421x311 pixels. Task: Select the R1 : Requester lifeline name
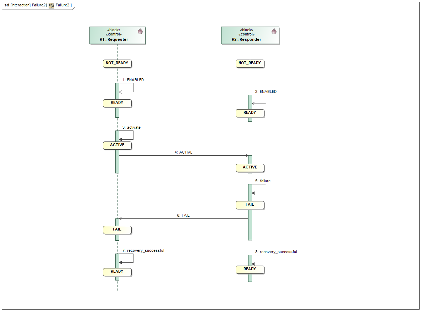coord(114,40)
